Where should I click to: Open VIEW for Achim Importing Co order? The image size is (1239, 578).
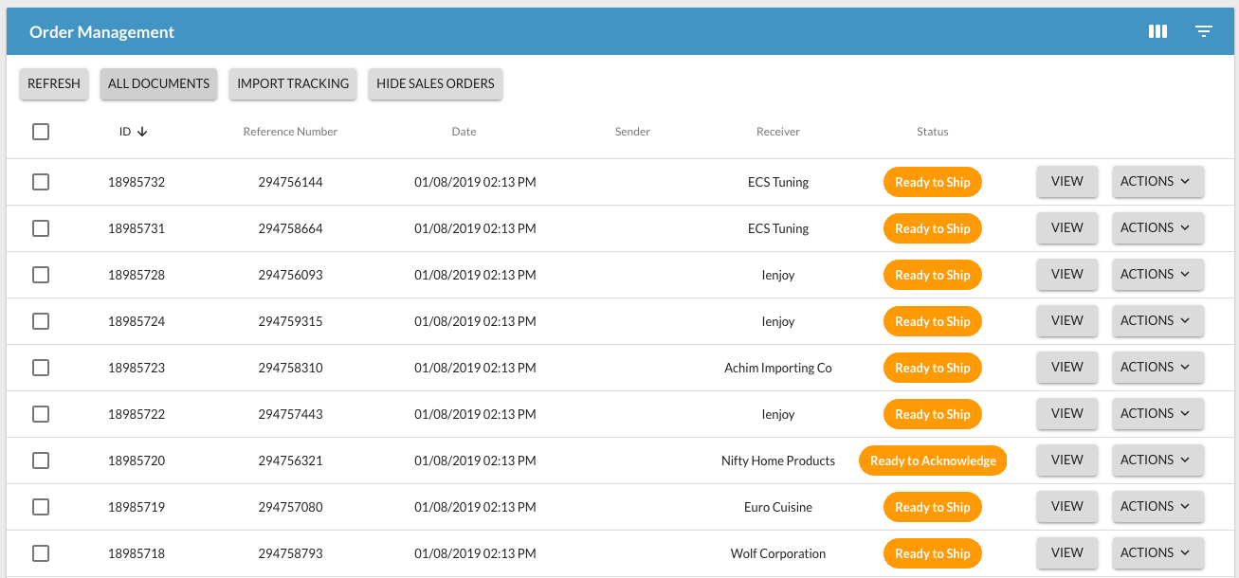(x=1066, y=368)
